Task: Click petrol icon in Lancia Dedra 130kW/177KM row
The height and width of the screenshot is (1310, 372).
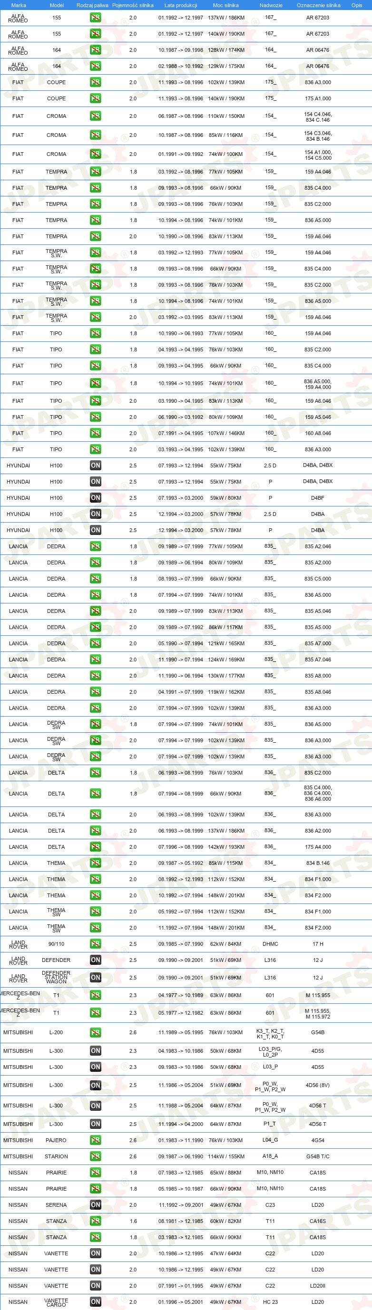Action: point(95,676)
